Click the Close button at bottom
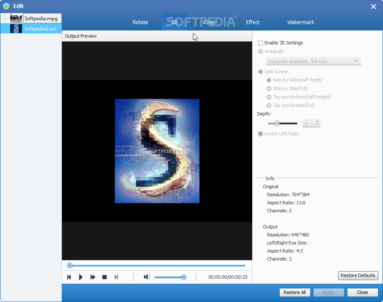 click(363, 292)
